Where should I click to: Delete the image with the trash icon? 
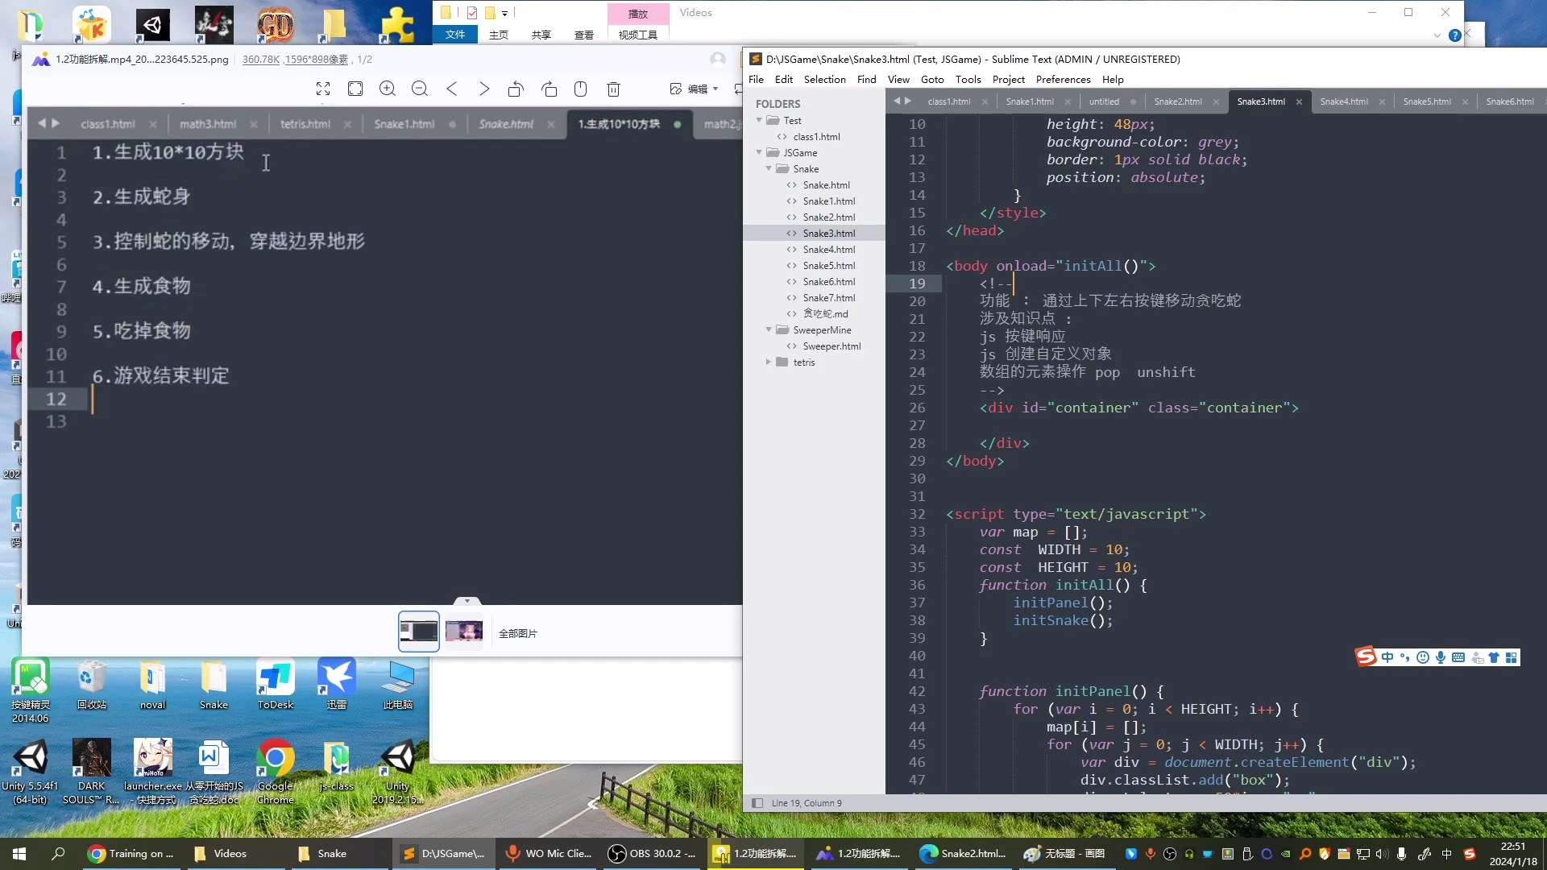tap(613, 89)
